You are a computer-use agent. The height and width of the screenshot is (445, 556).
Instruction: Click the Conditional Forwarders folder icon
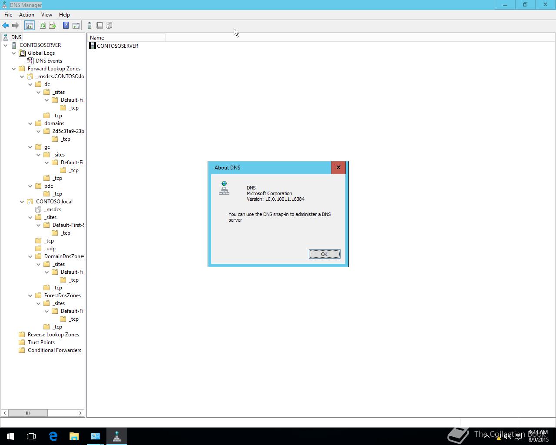point(22,350)
